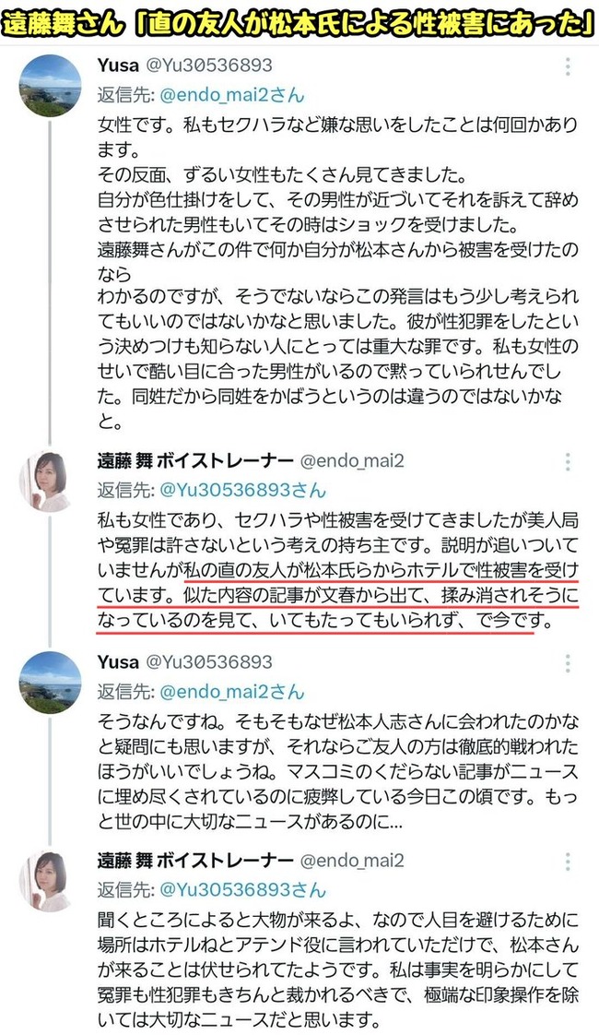Open three-dot menu on tweet starting 私も女性であり

pos(568,462)
